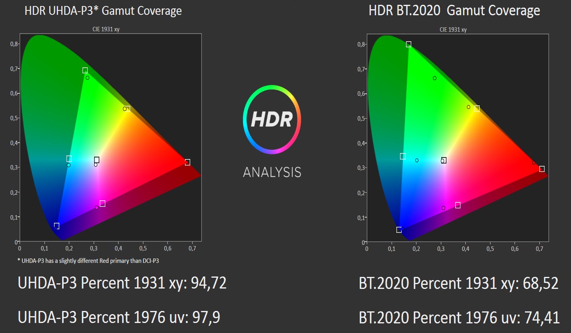571x333 pixels.
Task: Click green measured circle in BT.2020 chart
Action: tap(434, 78)
